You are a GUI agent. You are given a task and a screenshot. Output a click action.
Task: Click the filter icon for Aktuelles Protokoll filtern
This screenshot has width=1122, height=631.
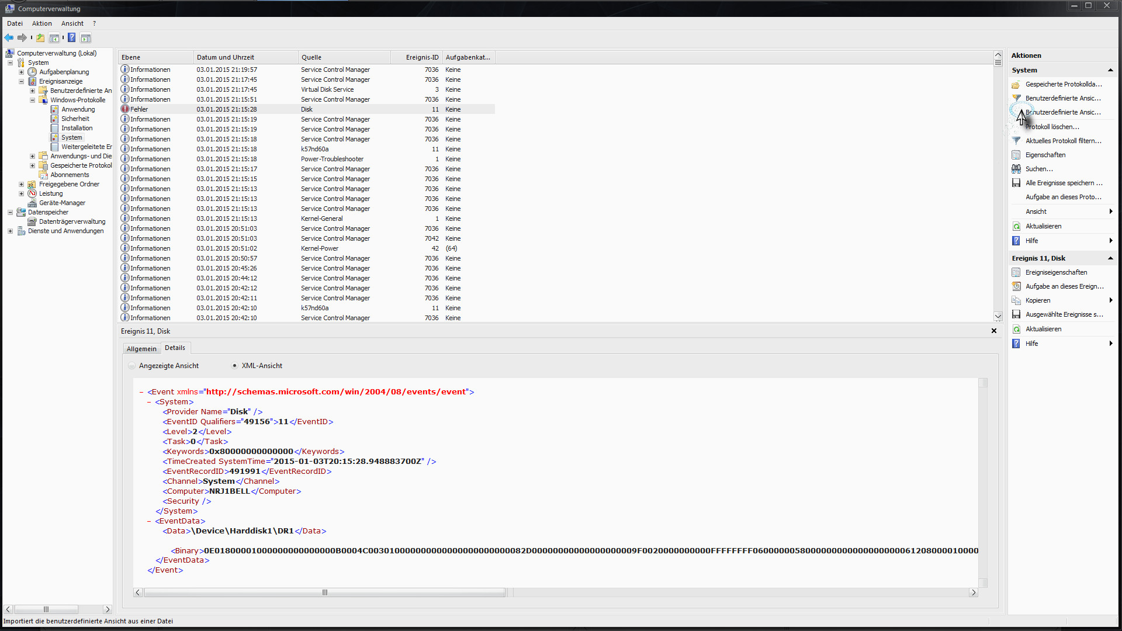pyautogui.click(x=1016, y=141)
